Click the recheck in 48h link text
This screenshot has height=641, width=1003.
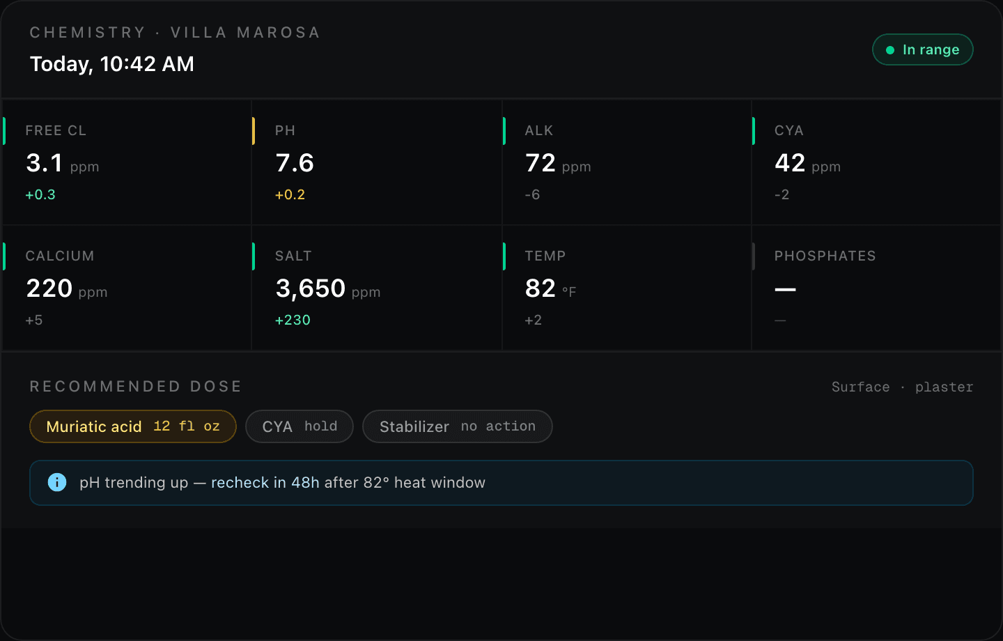[265, 483]
